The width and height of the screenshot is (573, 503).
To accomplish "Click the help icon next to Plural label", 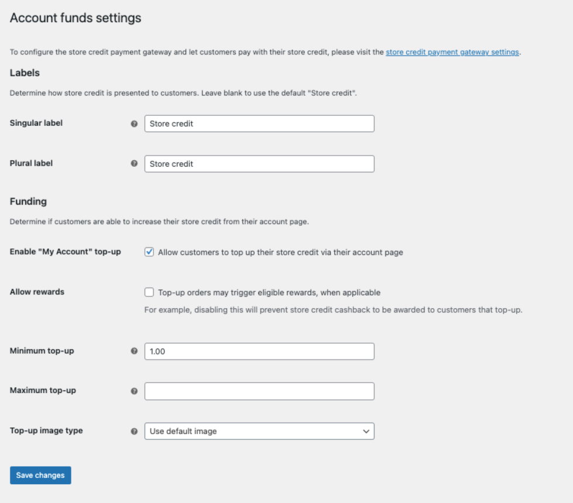I will click(x=134, y=164).
